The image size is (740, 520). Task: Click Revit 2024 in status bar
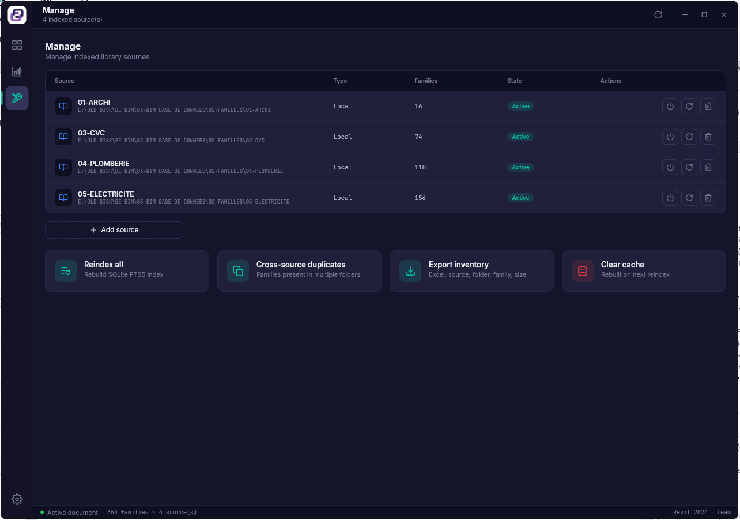click(690, 513)
